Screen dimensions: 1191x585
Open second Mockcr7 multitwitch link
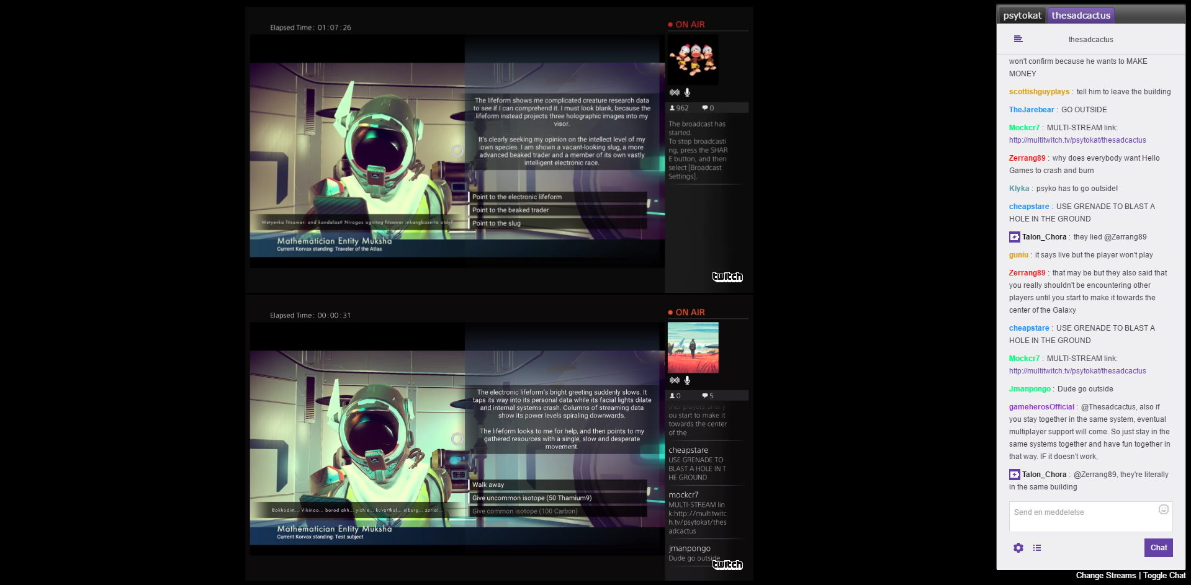(1077, 371)
